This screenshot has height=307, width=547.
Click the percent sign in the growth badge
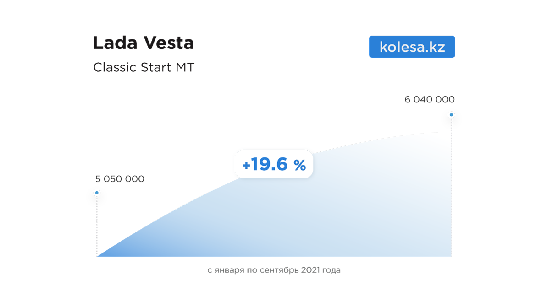300,165
